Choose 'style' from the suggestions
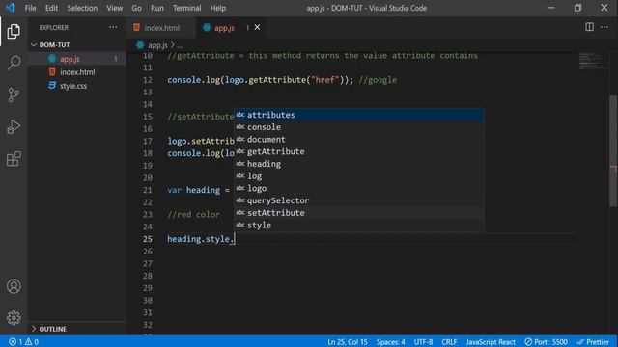 (x=359, y=225)
